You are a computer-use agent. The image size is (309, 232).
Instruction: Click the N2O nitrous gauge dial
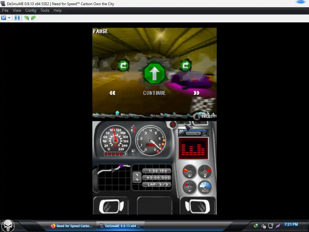[x=205, y=187]
